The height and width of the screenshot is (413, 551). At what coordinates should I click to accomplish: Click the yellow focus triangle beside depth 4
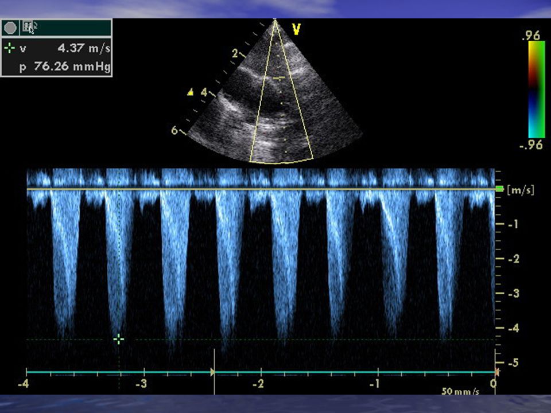190,92
